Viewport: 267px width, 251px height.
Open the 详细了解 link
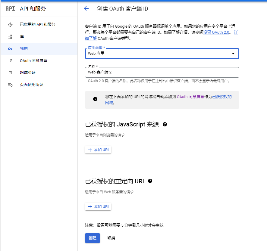pos(91,38)
